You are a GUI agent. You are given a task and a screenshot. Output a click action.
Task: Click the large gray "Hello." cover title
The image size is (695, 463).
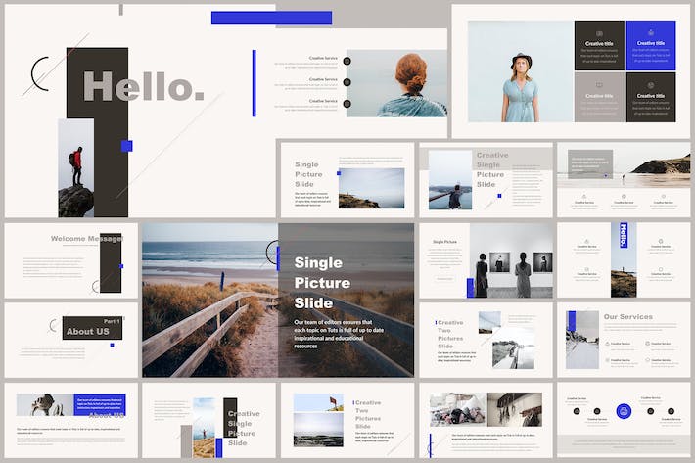[143, 86]
